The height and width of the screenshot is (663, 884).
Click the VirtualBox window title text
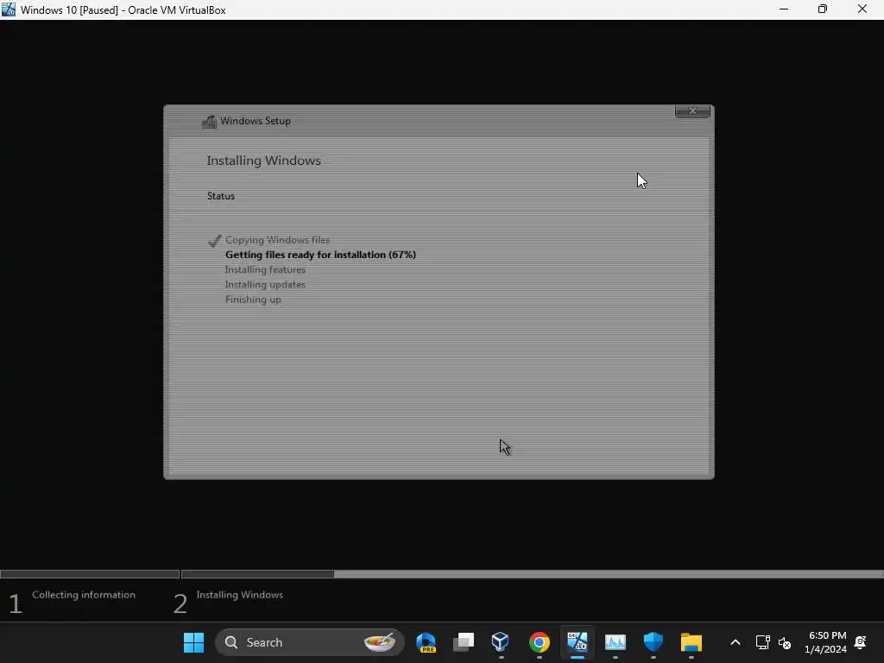[123, 10]
